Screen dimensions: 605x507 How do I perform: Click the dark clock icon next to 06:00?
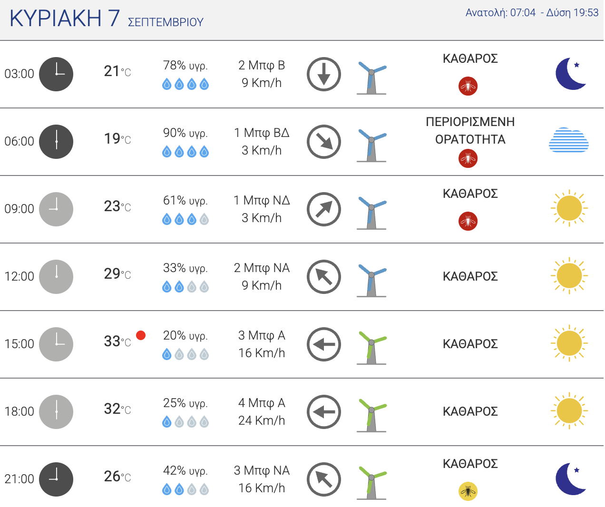[x=56, y=142]
